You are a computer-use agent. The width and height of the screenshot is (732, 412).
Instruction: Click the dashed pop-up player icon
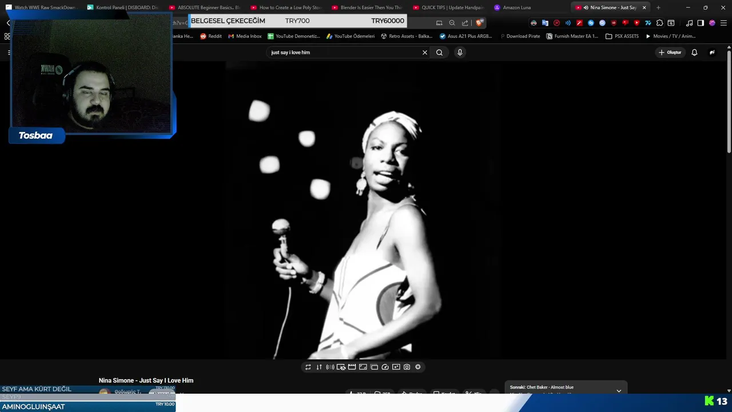[x=374, y=367]
